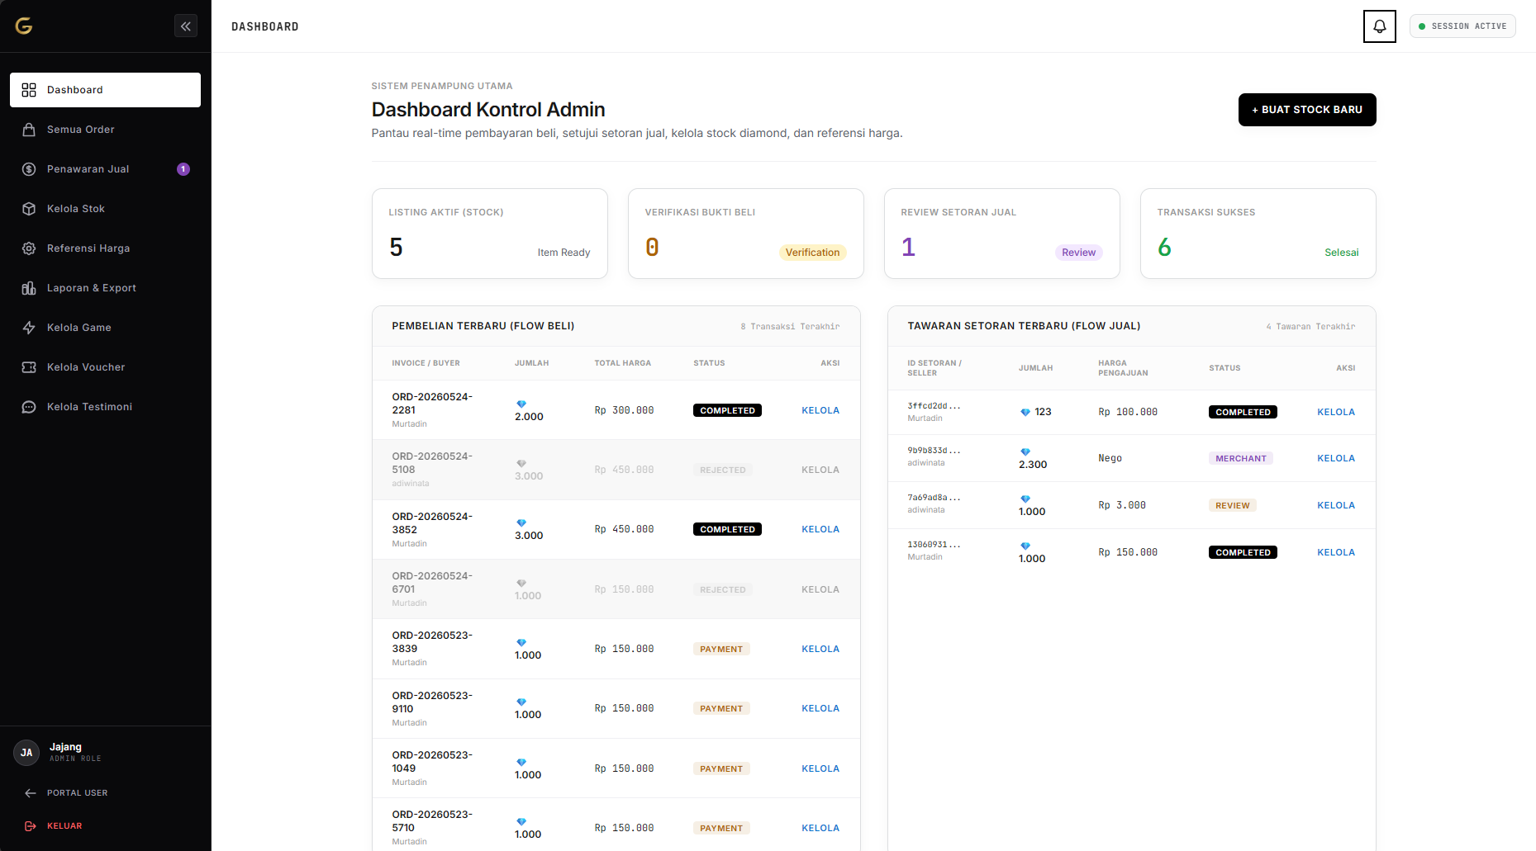This screenshot has width=1536, height=851.
Task: Click the Listing Aktif (Stock) card
Action: 490,234
